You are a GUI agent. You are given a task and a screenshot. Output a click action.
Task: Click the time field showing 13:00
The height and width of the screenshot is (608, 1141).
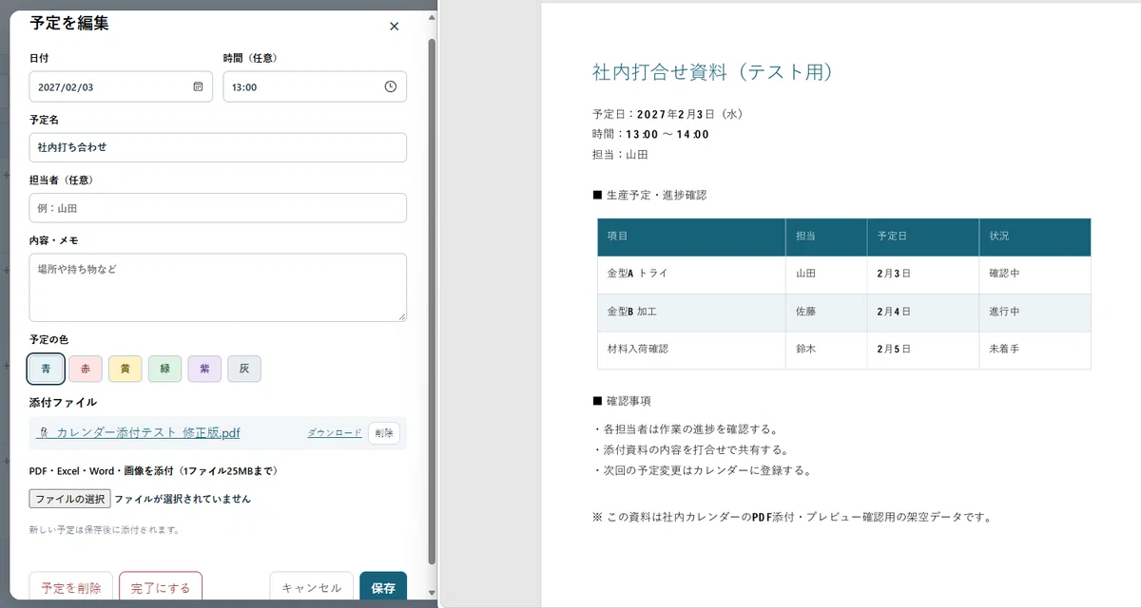[x=315, y=86]
